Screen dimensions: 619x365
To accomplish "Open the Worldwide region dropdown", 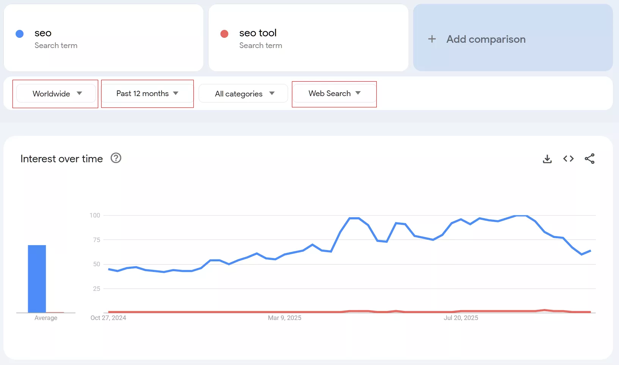I will (56, 93).
